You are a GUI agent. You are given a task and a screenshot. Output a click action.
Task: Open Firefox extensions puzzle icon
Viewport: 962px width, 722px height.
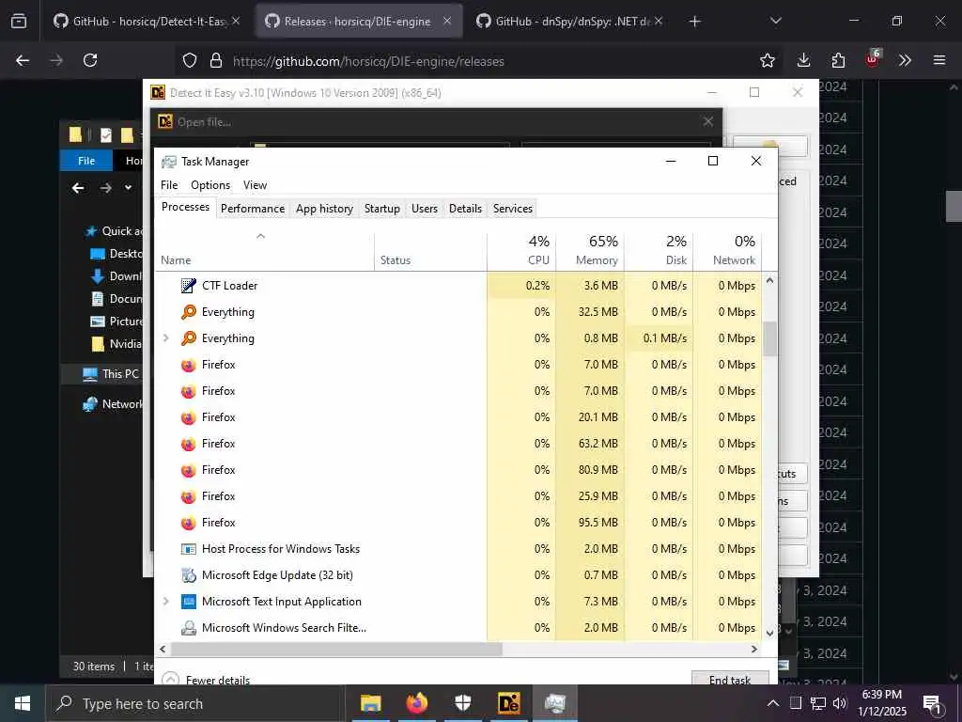pyautogui.click(x=838, y=60)
